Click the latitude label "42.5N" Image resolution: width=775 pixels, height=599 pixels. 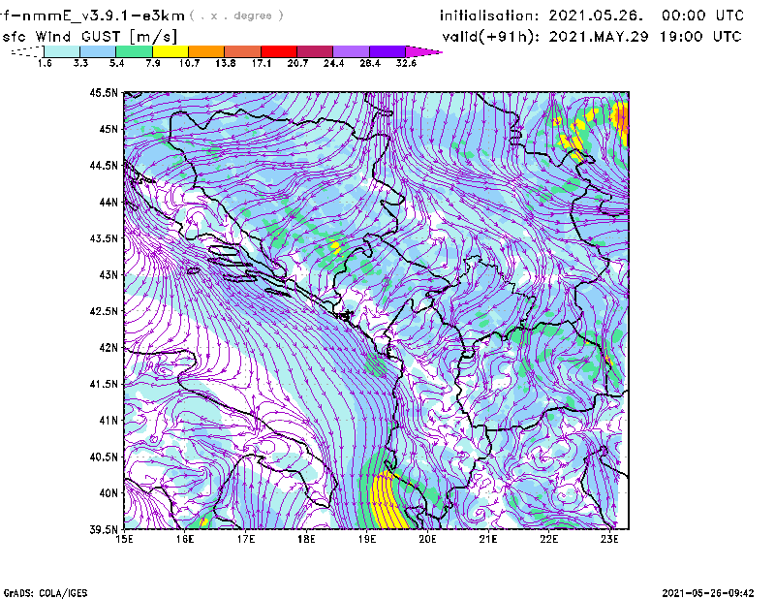click(x=105, y=311)
